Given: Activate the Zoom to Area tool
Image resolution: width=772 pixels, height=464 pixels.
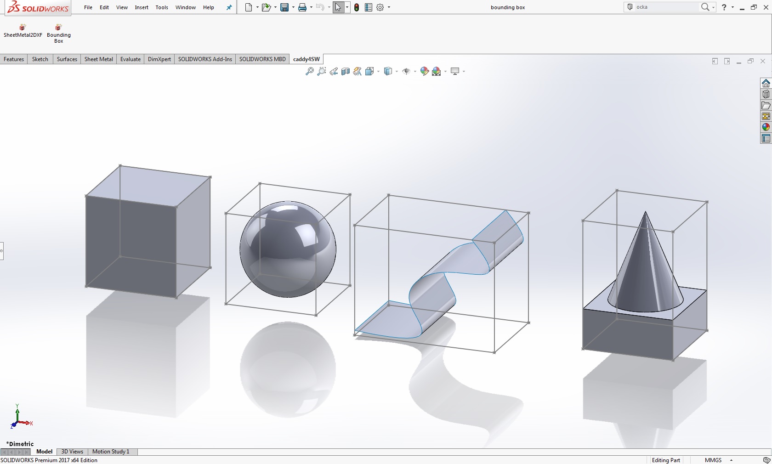Looking at the screenshot, I should coord(322,71).
